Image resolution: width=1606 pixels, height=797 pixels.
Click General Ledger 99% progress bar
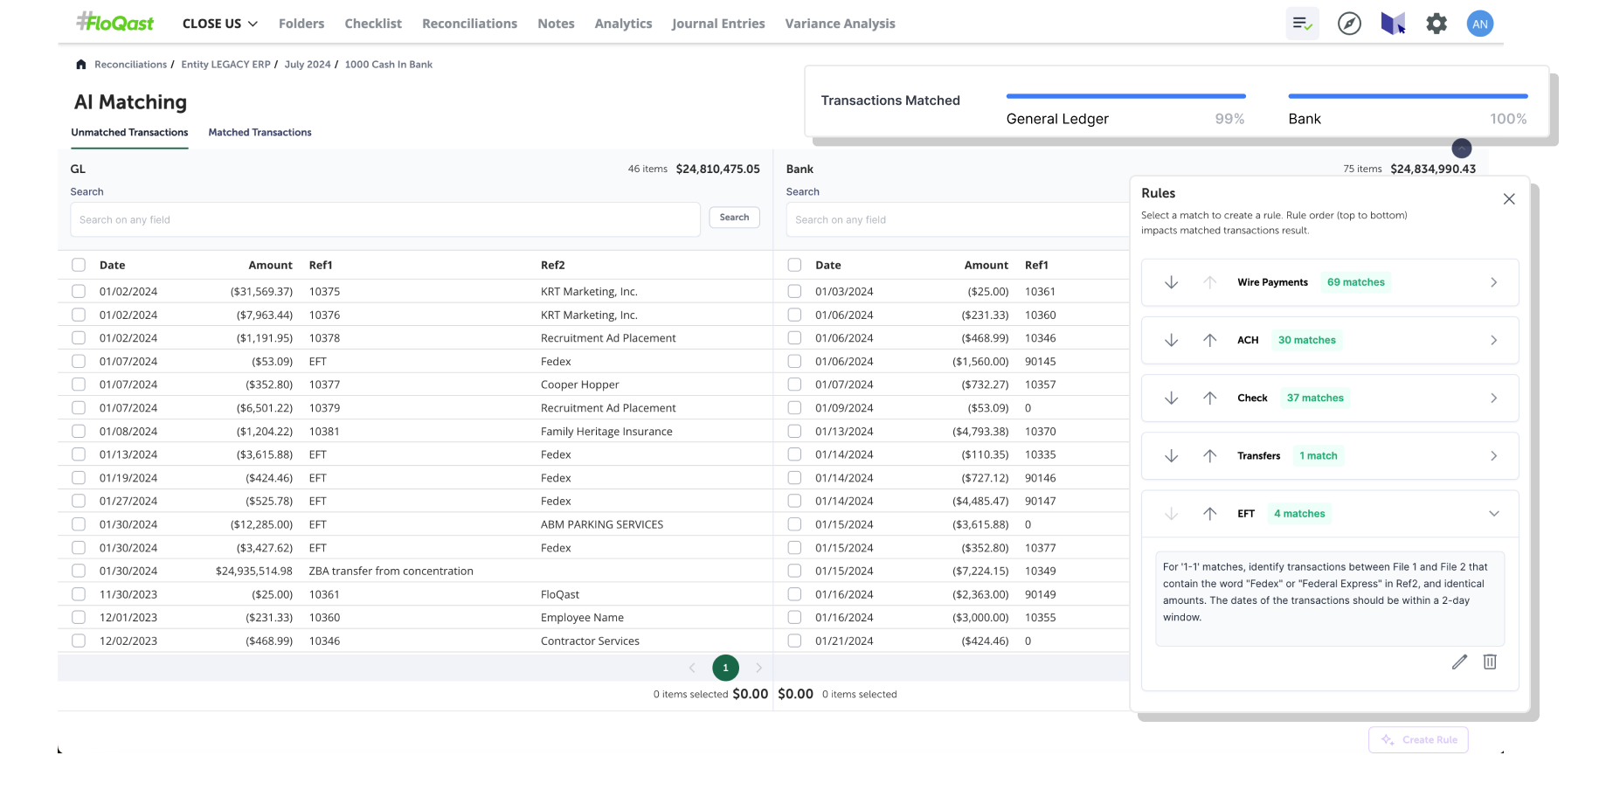(x=1125, y=96)
